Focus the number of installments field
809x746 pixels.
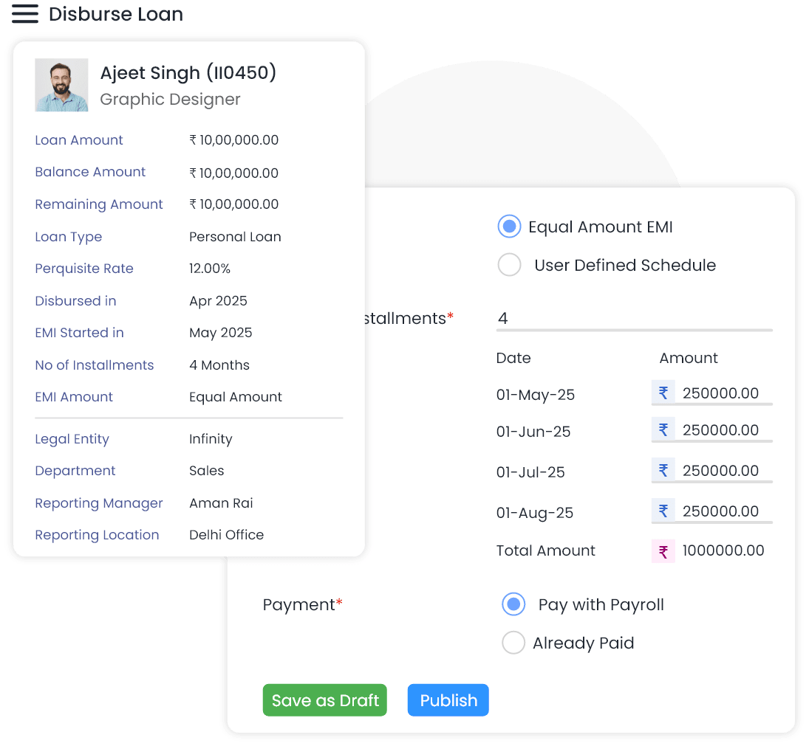click(634, 319)
